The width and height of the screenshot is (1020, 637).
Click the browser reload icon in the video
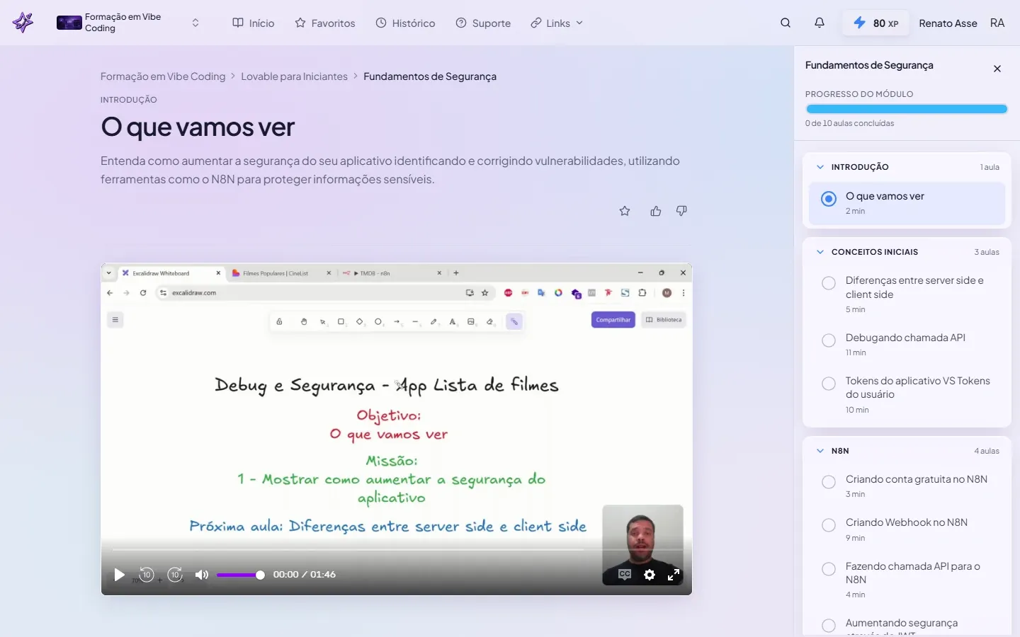point(143,292)
